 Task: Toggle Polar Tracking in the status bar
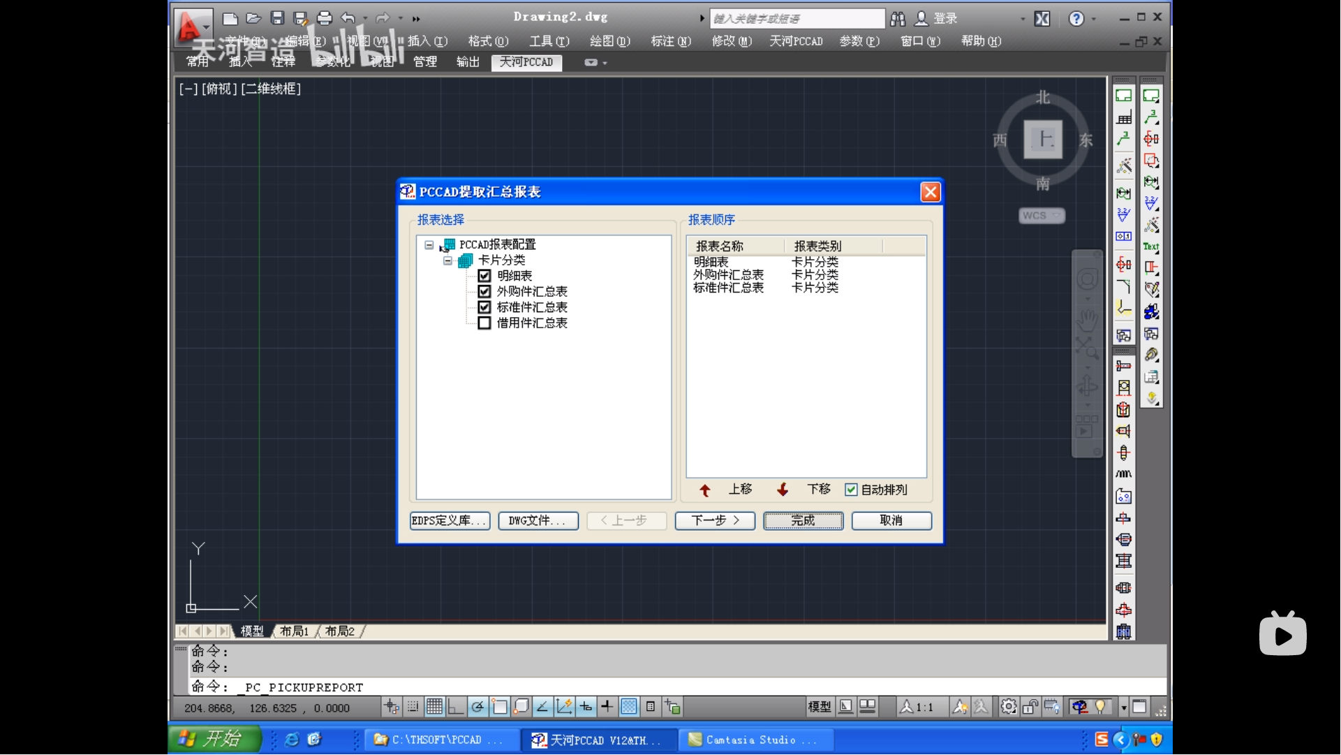(x=477, y=708)
